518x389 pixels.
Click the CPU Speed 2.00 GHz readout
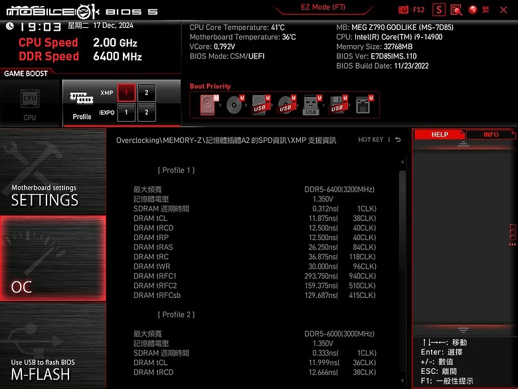pyautogui.click(x=78, y=43)
